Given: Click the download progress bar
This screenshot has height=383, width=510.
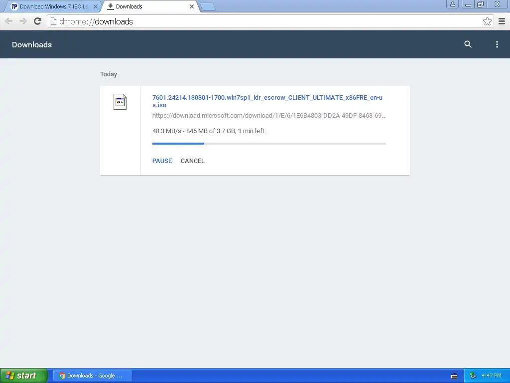Looking at the screenshot, I should pos(269,143).
